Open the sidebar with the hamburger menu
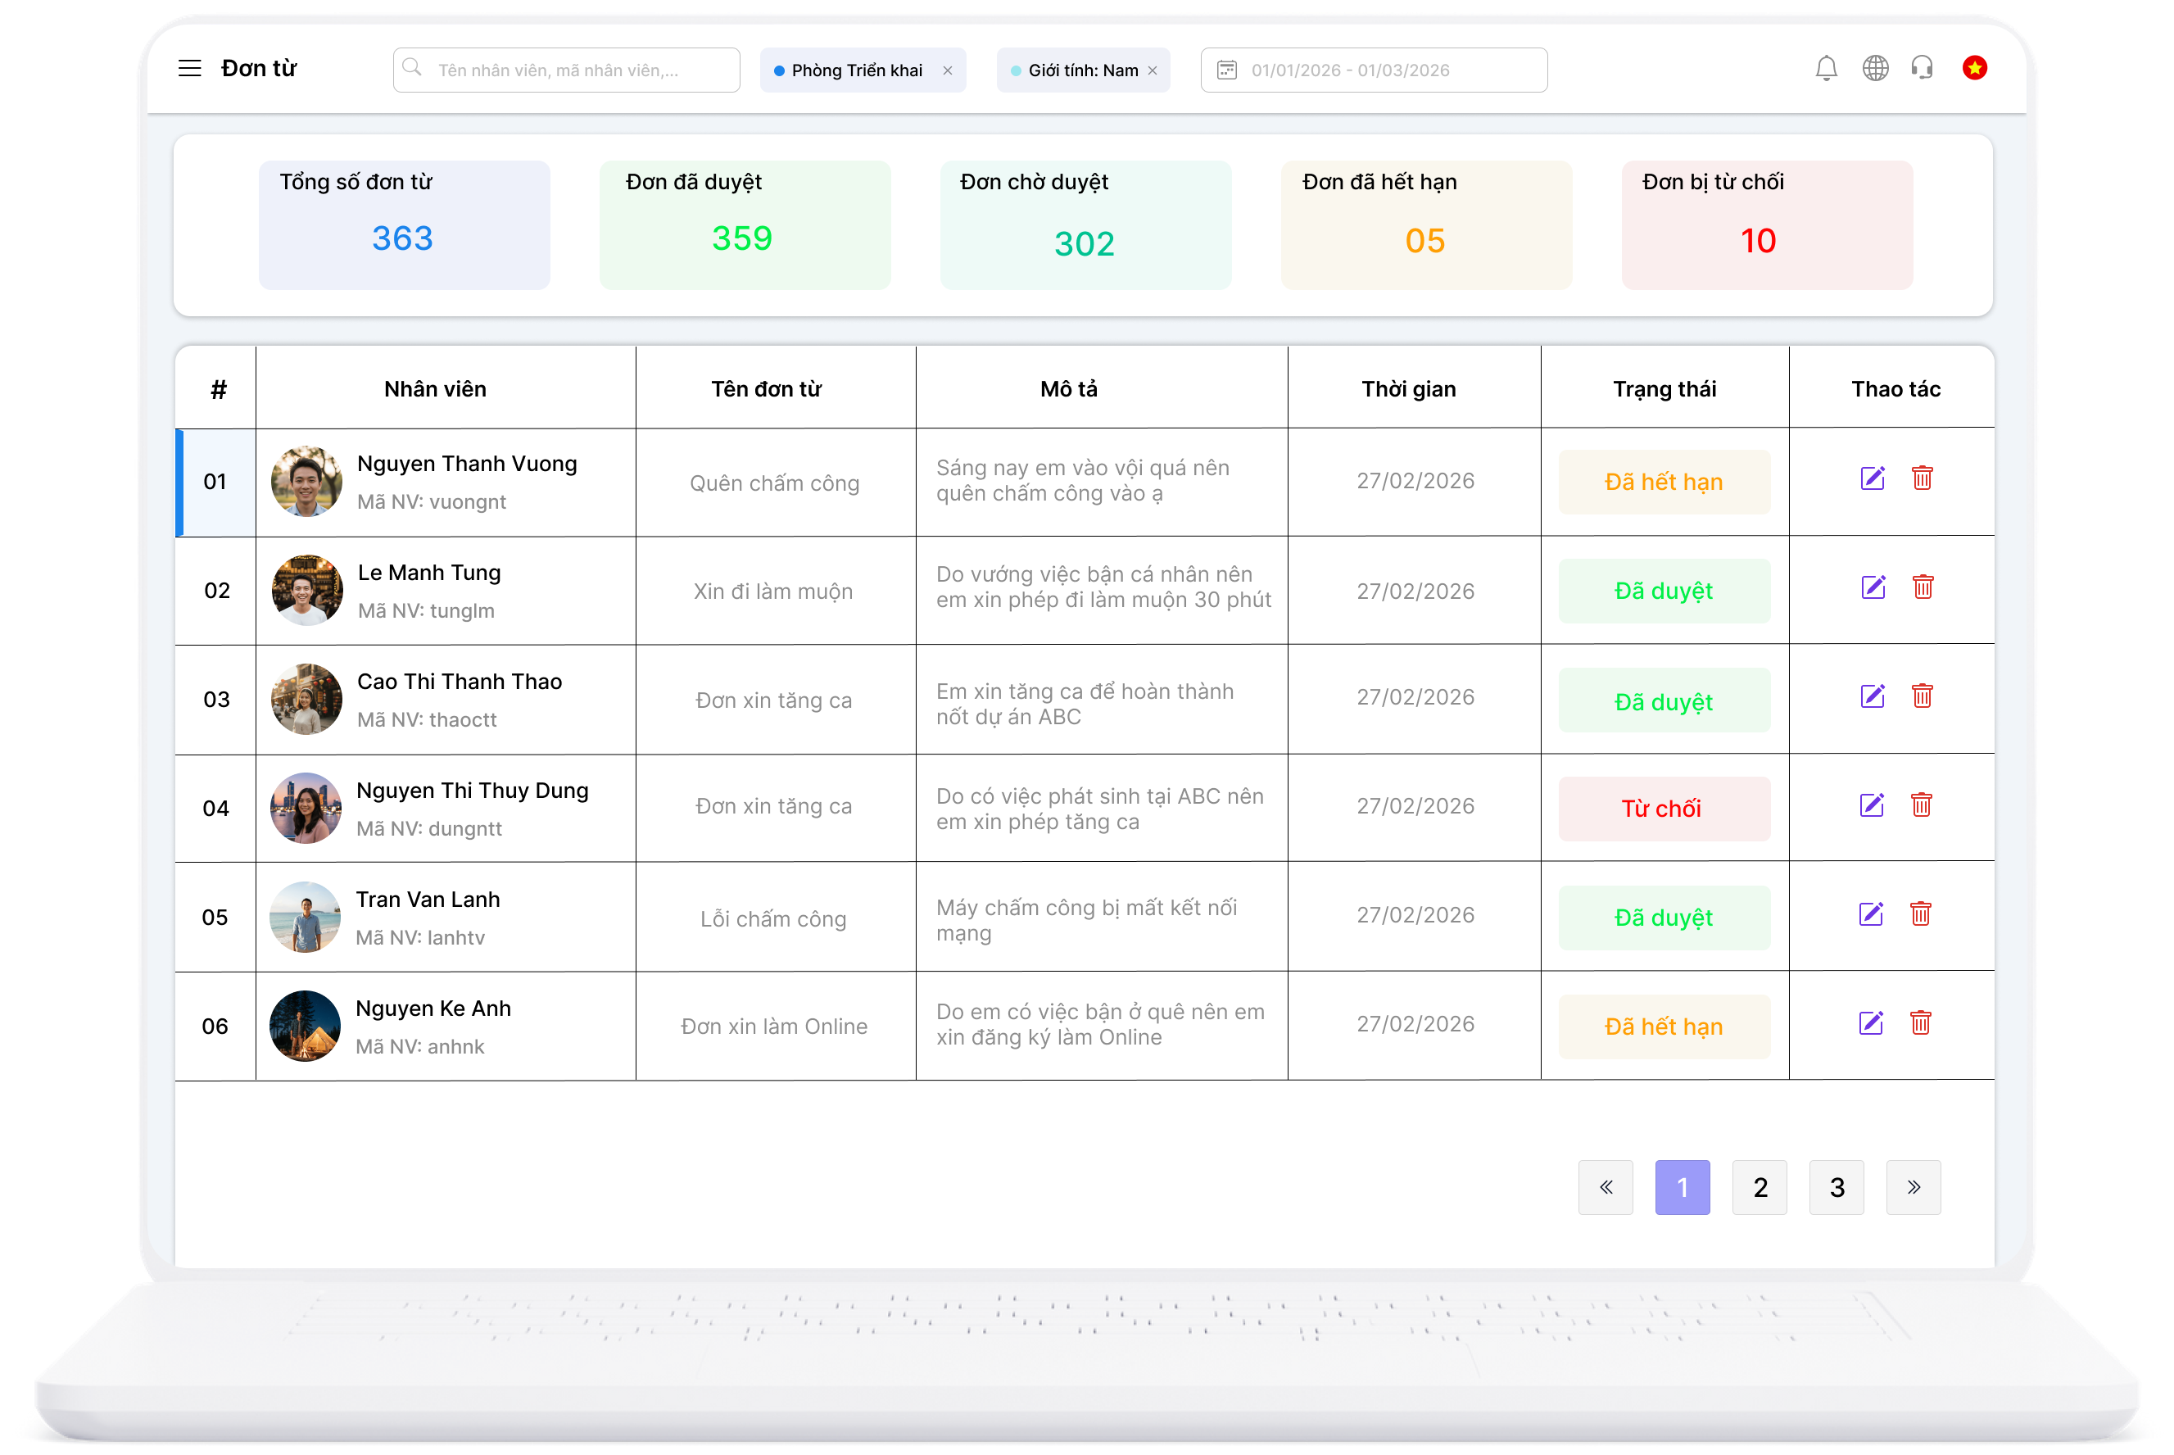The height and width of the screenshot is (1455, 2174). (189, 68)
